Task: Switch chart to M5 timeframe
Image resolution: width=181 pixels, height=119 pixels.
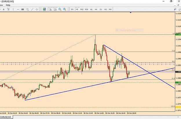Action: pyautogui.click(x=77, y=9)
